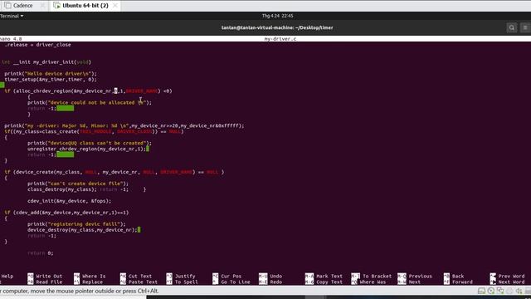Open the terminal hamburger menu

pyautogui.click(x=525, y=27)
